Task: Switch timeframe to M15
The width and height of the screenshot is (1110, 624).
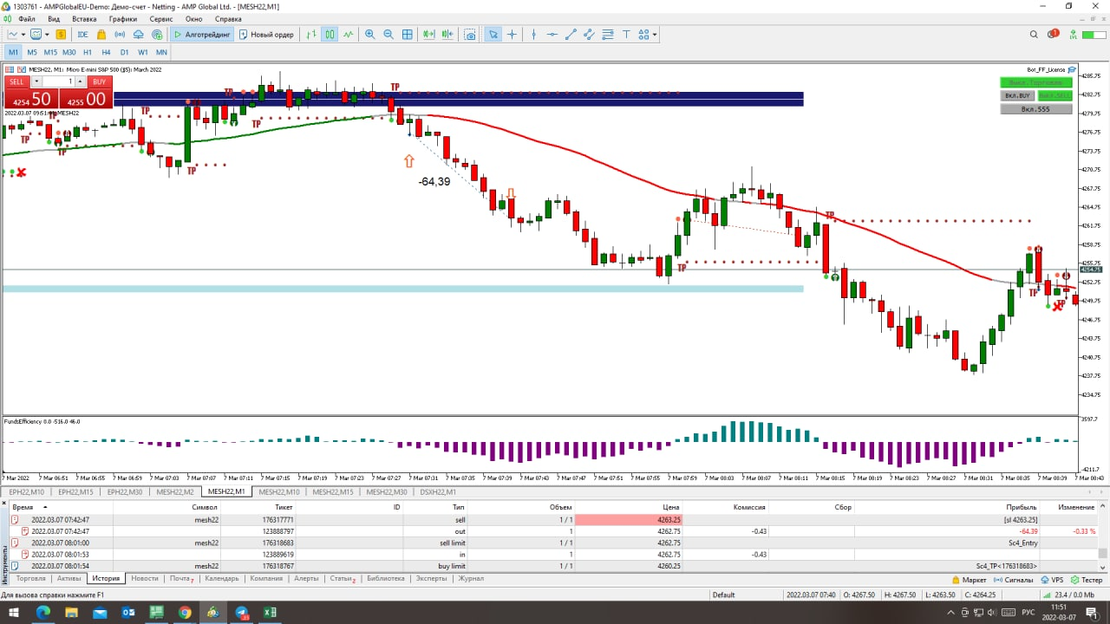Action: [x=50, y=52]
